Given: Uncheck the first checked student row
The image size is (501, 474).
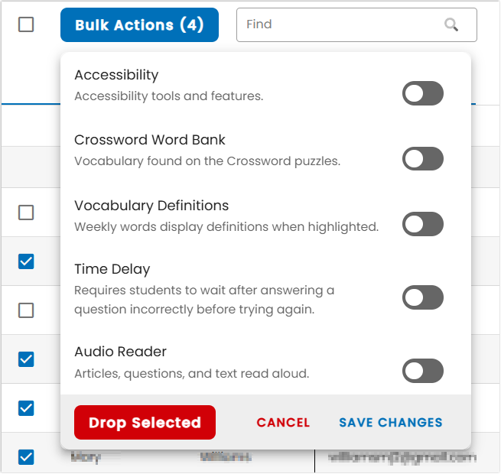Looking at the screenshot, I should pos(26,261).
